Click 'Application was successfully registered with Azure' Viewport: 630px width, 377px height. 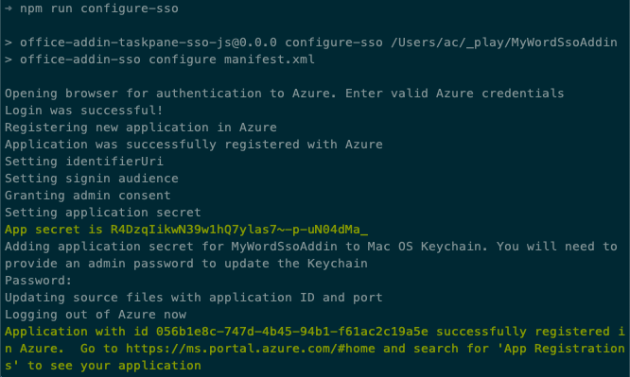pyautogui.click(x=194, y=145)
